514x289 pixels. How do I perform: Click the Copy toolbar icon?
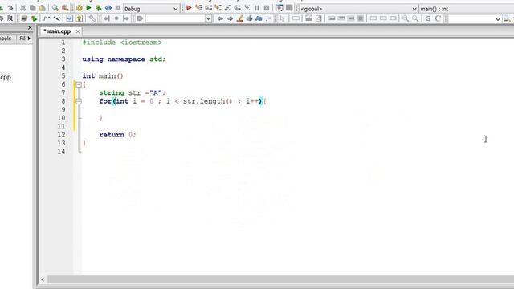32,8
